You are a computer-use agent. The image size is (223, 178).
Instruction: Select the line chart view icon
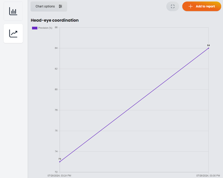[x=13, y=33]
